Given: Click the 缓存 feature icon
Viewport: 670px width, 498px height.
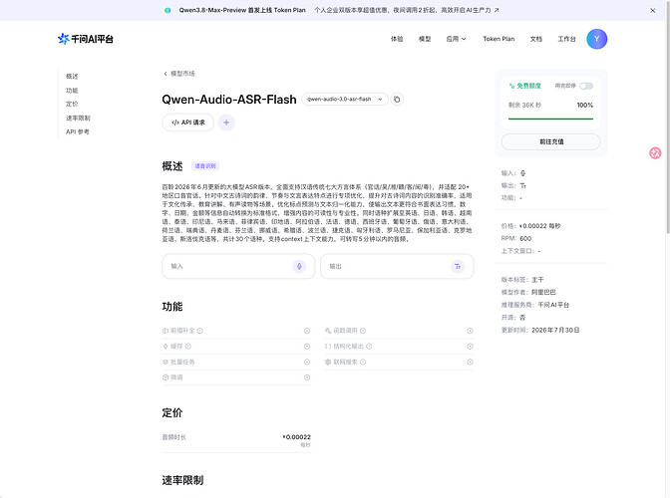Looking at the screenshot, I should tap(166, 346).
